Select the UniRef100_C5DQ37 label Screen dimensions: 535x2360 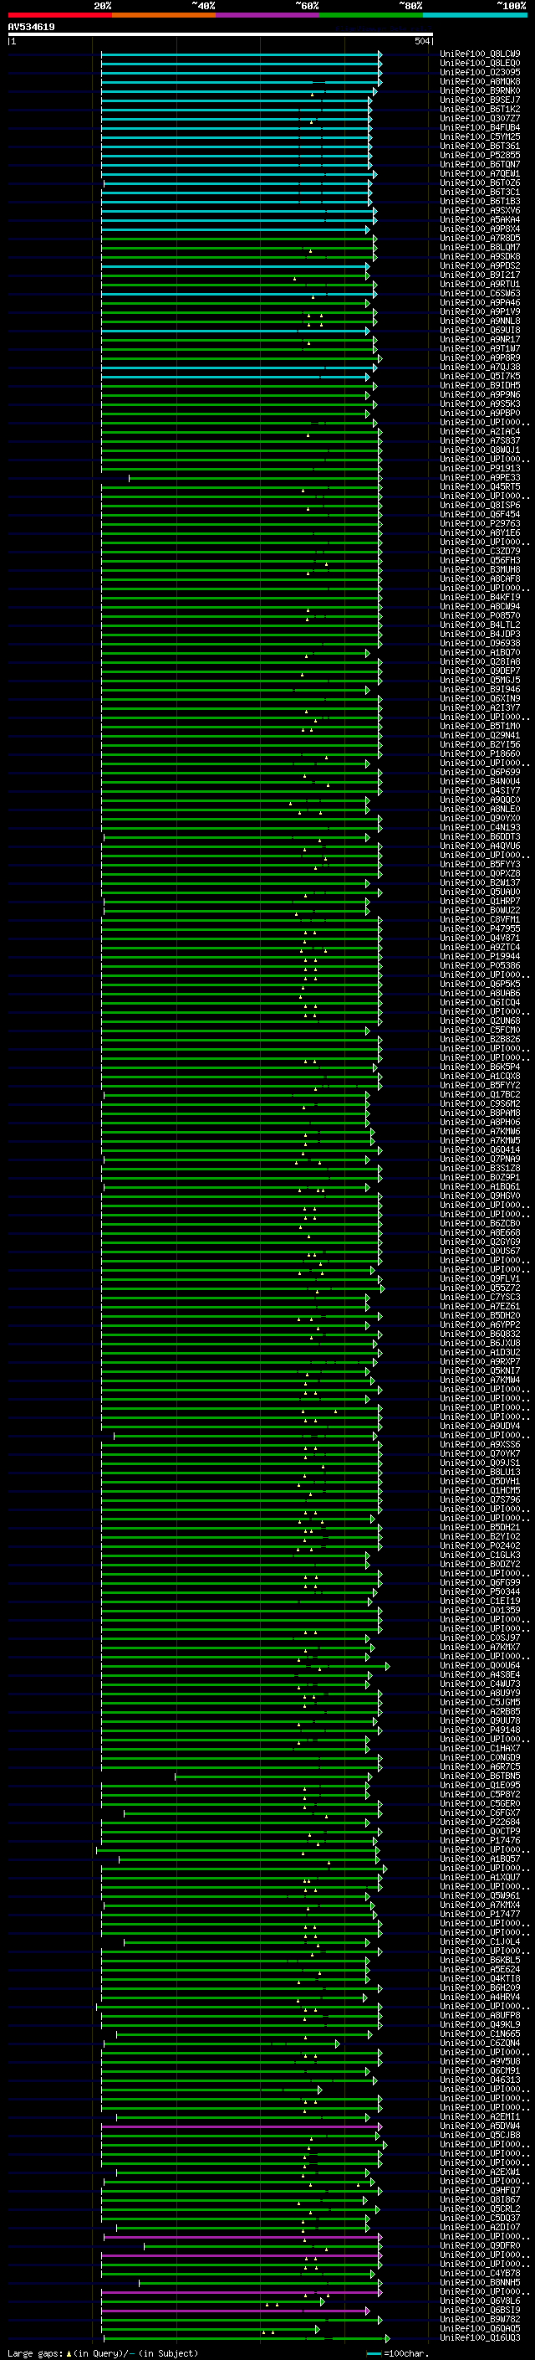(480, 2218)
